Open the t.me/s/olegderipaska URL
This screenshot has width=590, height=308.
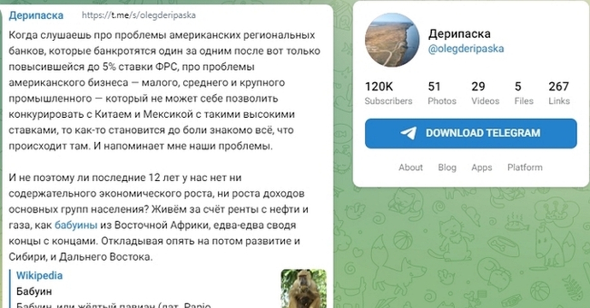click(139, 15)
